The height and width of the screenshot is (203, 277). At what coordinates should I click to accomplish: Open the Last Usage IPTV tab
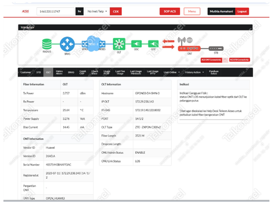point(152,72)
